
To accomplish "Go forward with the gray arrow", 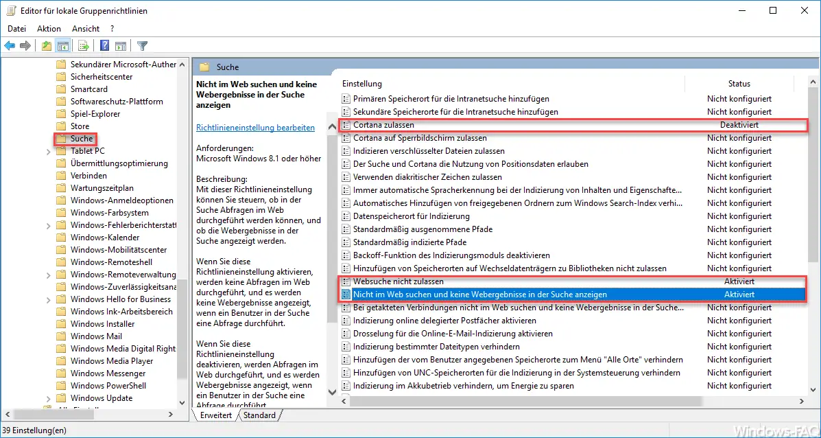I will [25, 45].
